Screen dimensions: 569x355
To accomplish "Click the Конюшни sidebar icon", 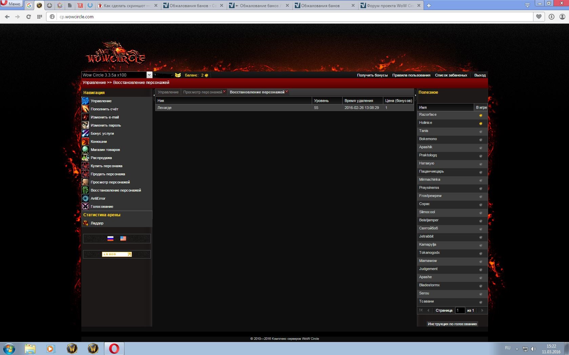I will click(85, 141).
